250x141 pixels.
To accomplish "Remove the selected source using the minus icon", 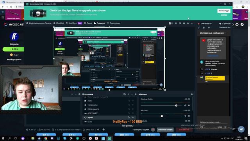I will point(132,94).
